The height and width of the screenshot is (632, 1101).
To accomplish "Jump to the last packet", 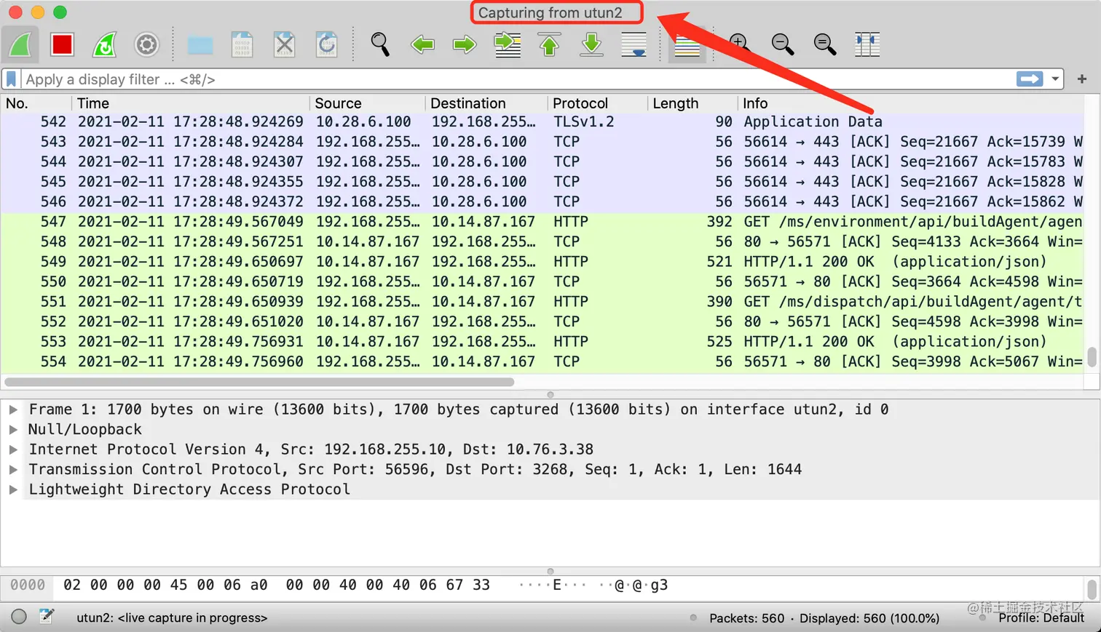I will pos(592,44).
